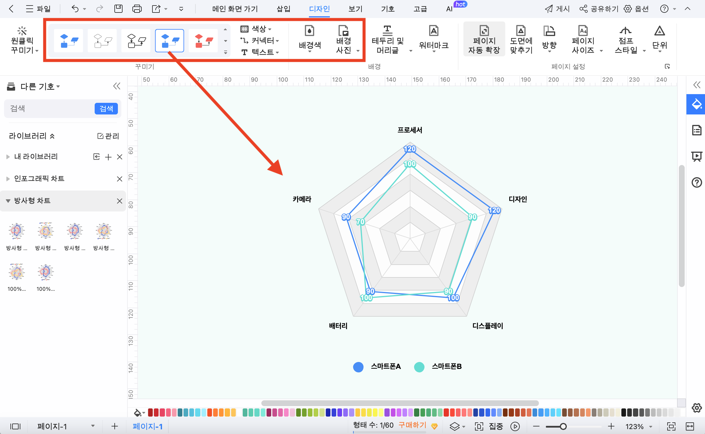
Task: Open the AI tab
Action: 449,9
